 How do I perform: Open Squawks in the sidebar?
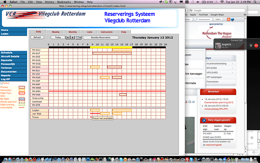coord(14,60)
